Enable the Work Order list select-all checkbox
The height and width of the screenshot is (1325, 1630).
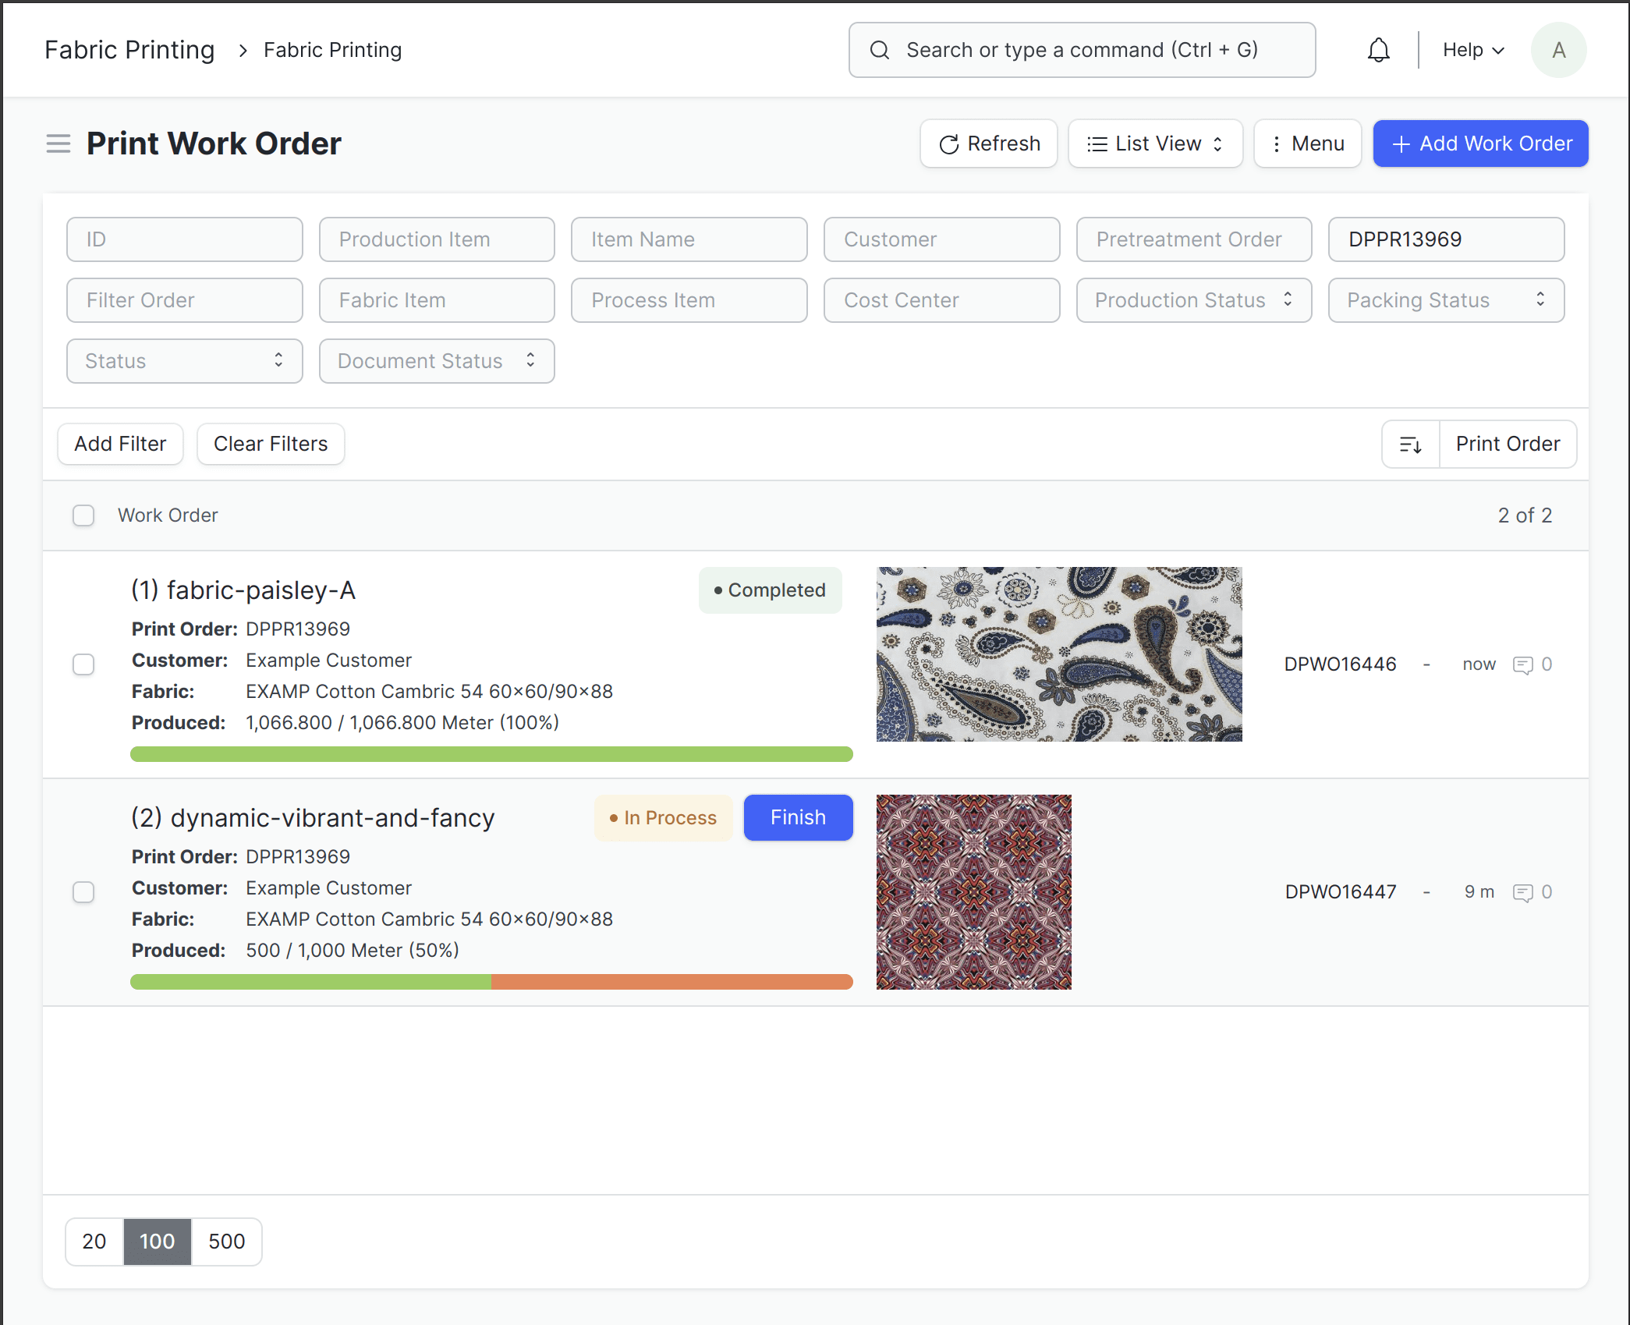[83, 514]
